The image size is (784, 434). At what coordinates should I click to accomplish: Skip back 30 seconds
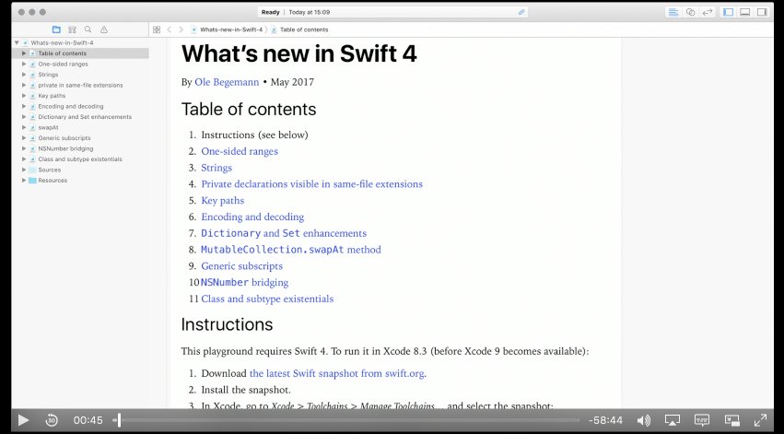click(52, 420)
